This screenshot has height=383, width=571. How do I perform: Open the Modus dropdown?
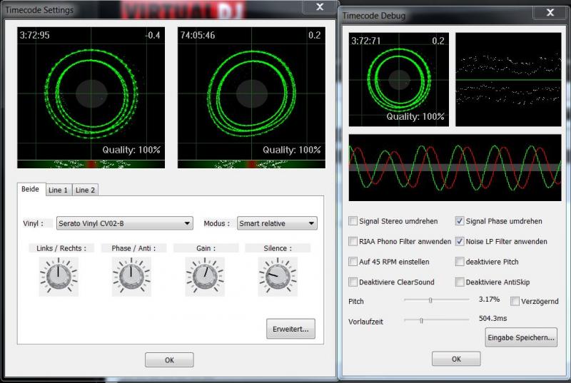(x=277, y=223)
